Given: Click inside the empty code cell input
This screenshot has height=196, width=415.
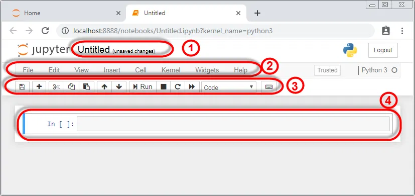Looking at the screenshot, I should [233, 124].
